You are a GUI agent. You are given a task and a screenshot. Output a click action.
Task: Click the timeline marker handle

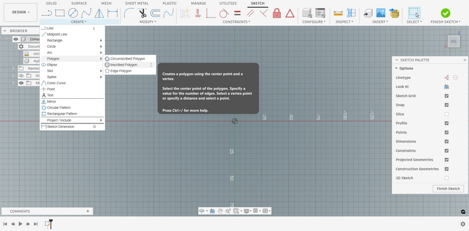51,223
